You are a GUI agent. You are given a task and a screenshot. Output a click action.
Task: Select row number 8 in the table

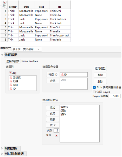point(4,40)
